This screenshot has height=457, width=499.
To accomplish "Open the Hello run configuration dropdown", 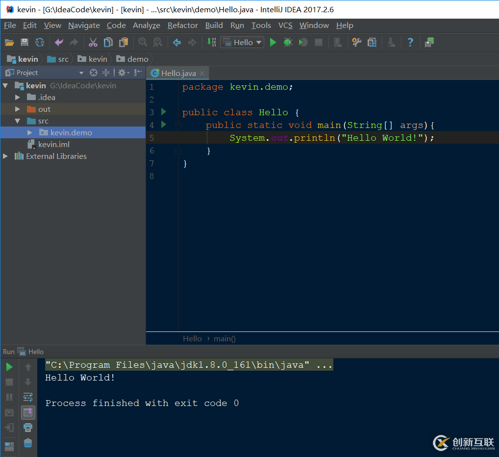I will [259, 42].
